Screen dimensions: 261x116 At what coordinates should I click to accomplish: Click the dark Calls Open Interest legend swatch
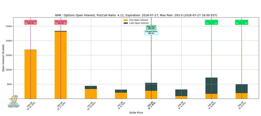[x=126, y=23]
